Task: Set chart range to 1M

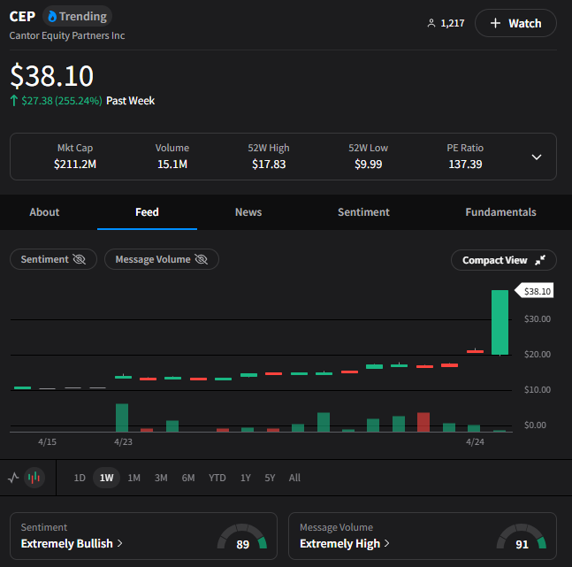Action: [133, 478]
